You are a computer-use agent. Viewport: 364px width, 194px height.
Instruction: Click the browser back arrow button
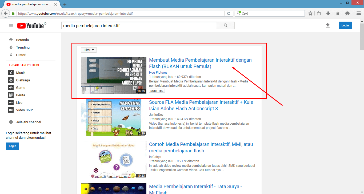point(6,13)
